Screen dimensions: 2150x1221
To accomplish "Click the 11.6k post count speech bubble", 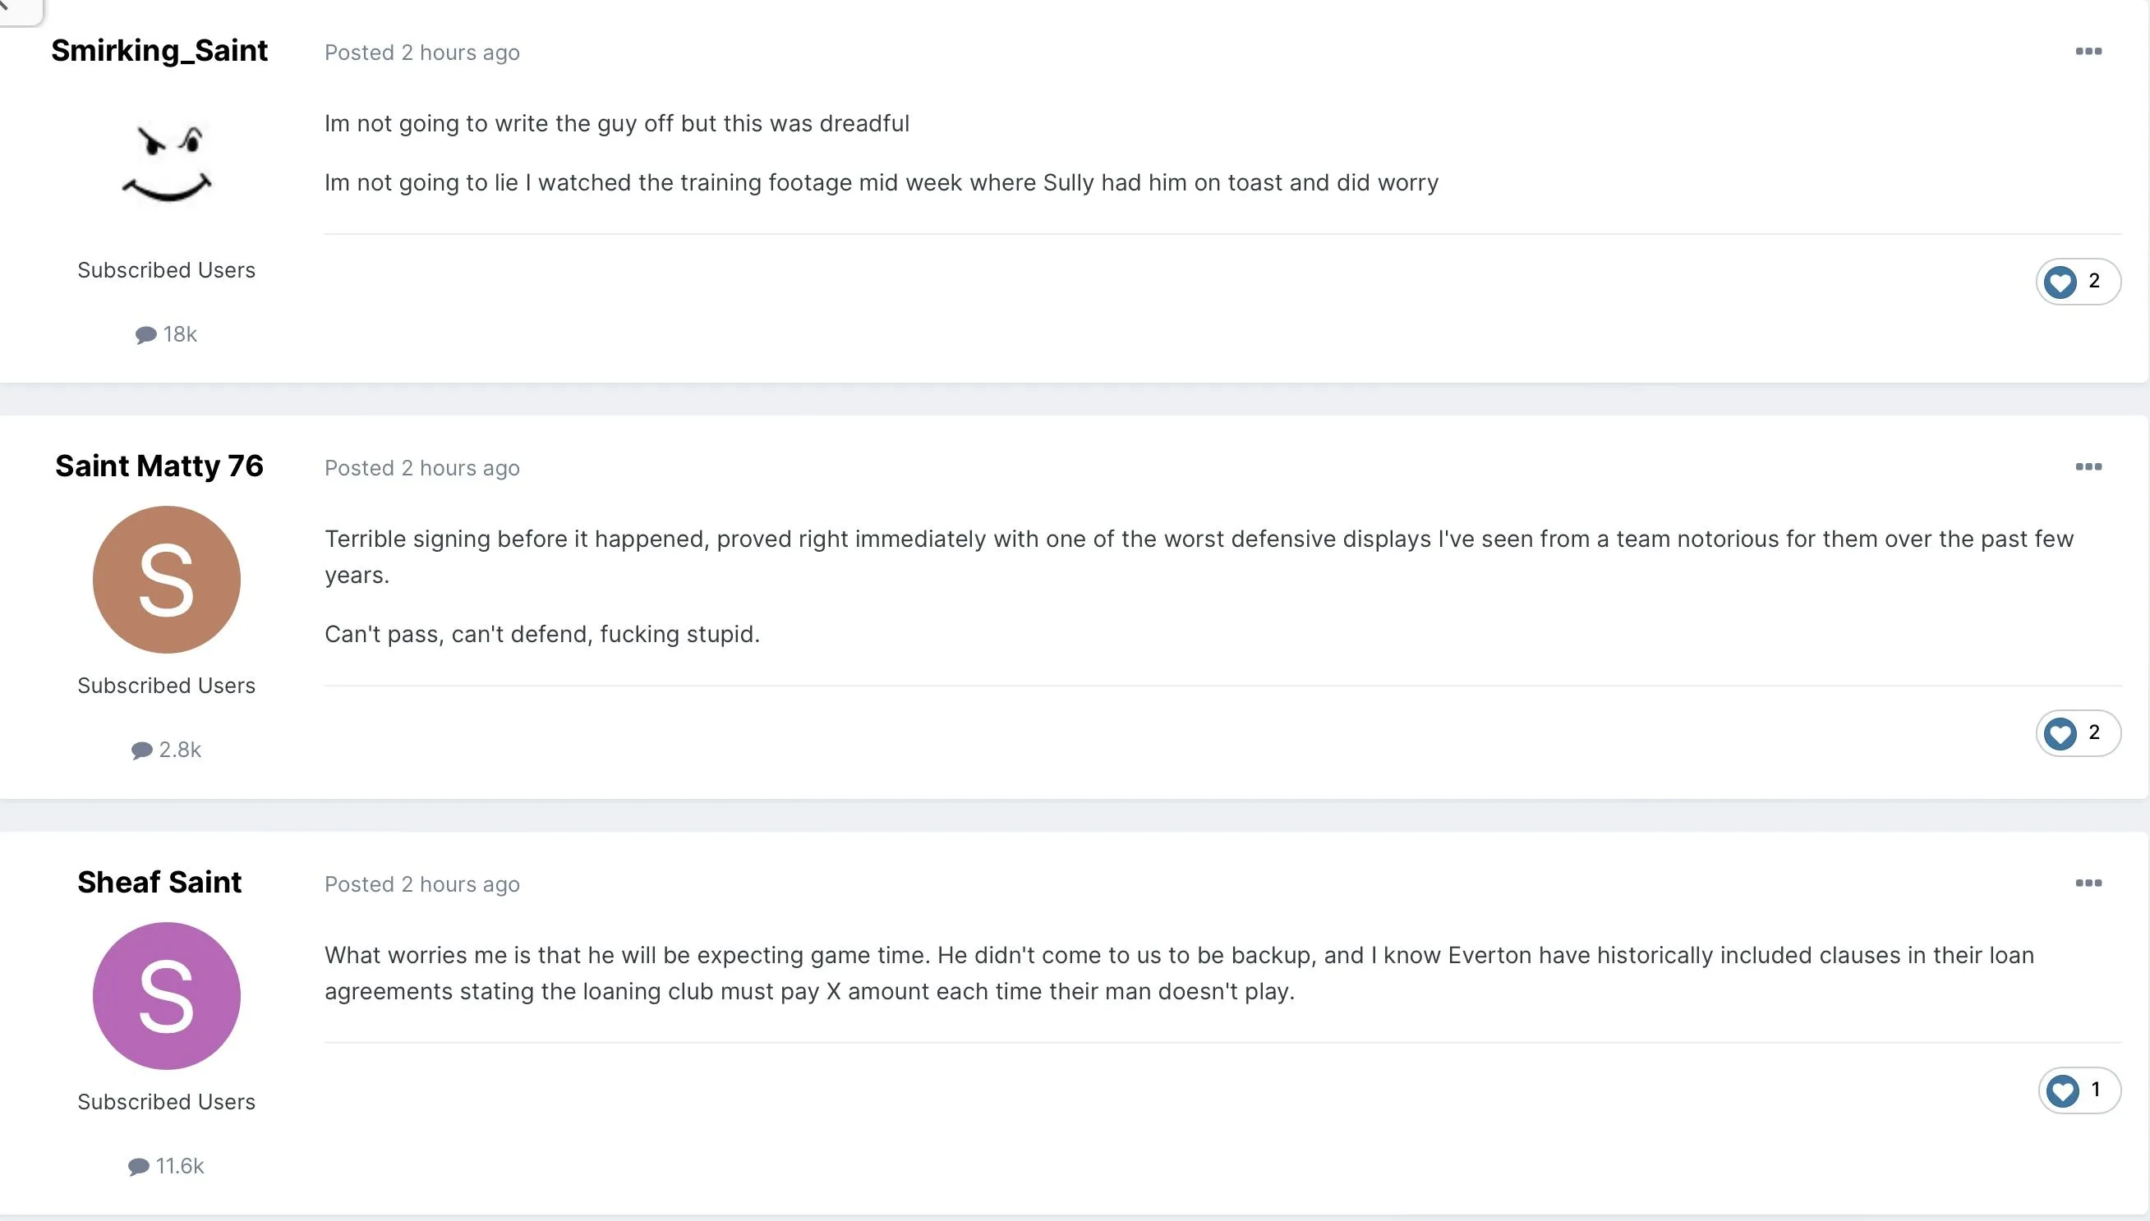I will coord(138,1167).
